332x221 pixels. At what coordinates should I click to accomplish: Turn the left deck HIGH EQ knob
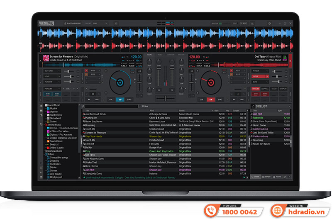click(149, 61)
